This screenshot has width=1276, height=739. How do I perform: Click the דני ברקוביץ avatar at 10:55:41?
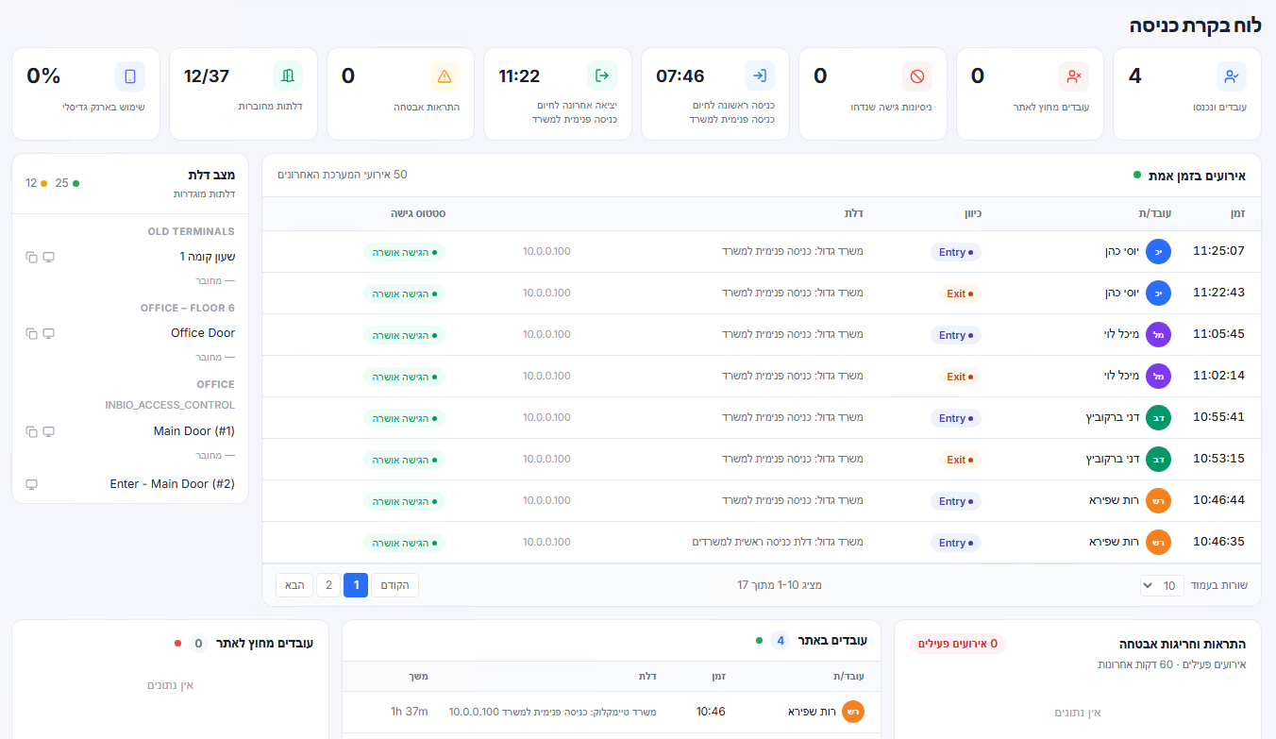coord(1158,417)
